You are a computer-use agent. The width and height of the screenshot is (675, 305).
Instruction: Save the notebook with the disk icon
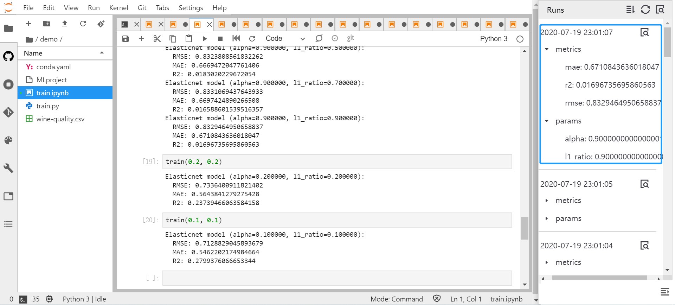126,39
